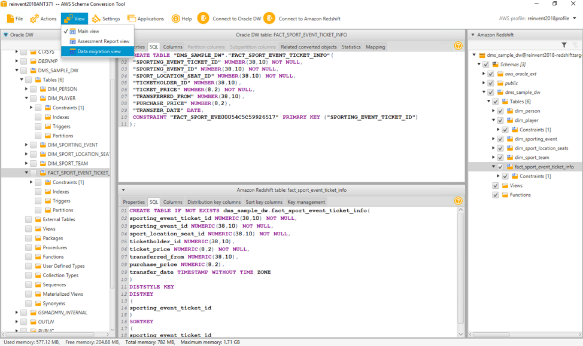Open the Sort key columns tab

(264, 202)
